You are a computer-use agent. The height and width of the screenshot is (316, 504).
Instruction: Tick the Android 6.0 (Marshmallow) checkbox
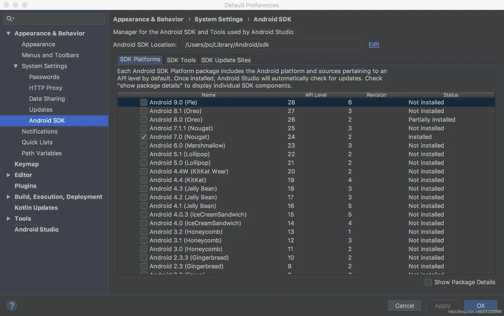(144, 145)
